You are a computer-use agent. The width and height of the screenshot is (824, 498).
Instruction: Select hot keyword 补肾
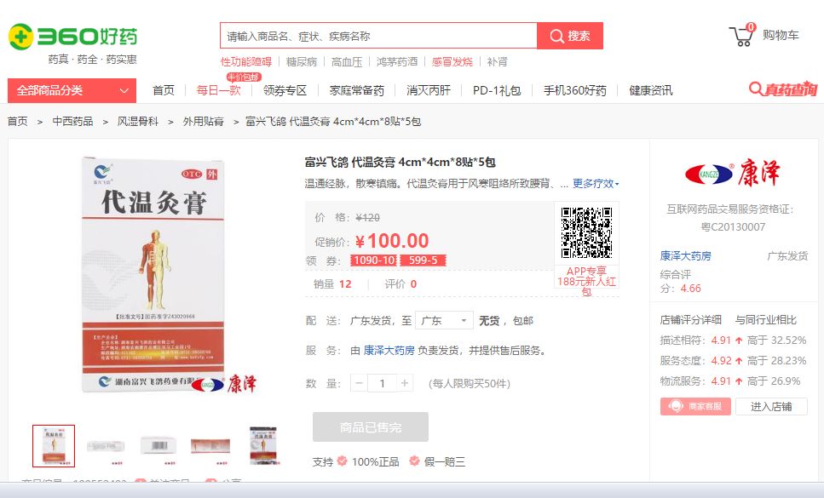(497, 62)
